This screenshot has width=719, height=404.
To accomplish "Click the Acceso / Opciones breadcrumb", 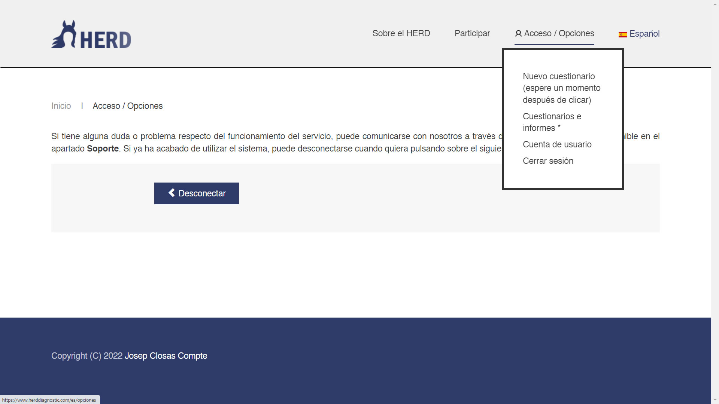I will pyautogui.click(x=127, y=106).
